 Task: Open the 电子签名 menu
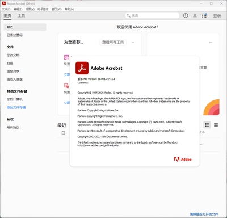[43, 9]
